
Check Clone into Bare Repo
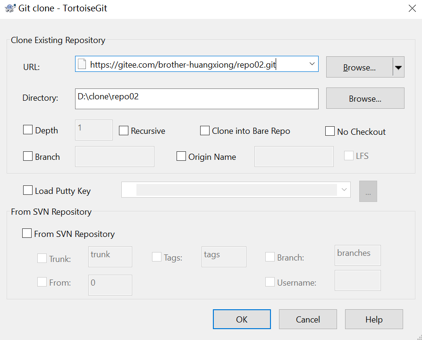pyautogui.click(x=205, y=131)
